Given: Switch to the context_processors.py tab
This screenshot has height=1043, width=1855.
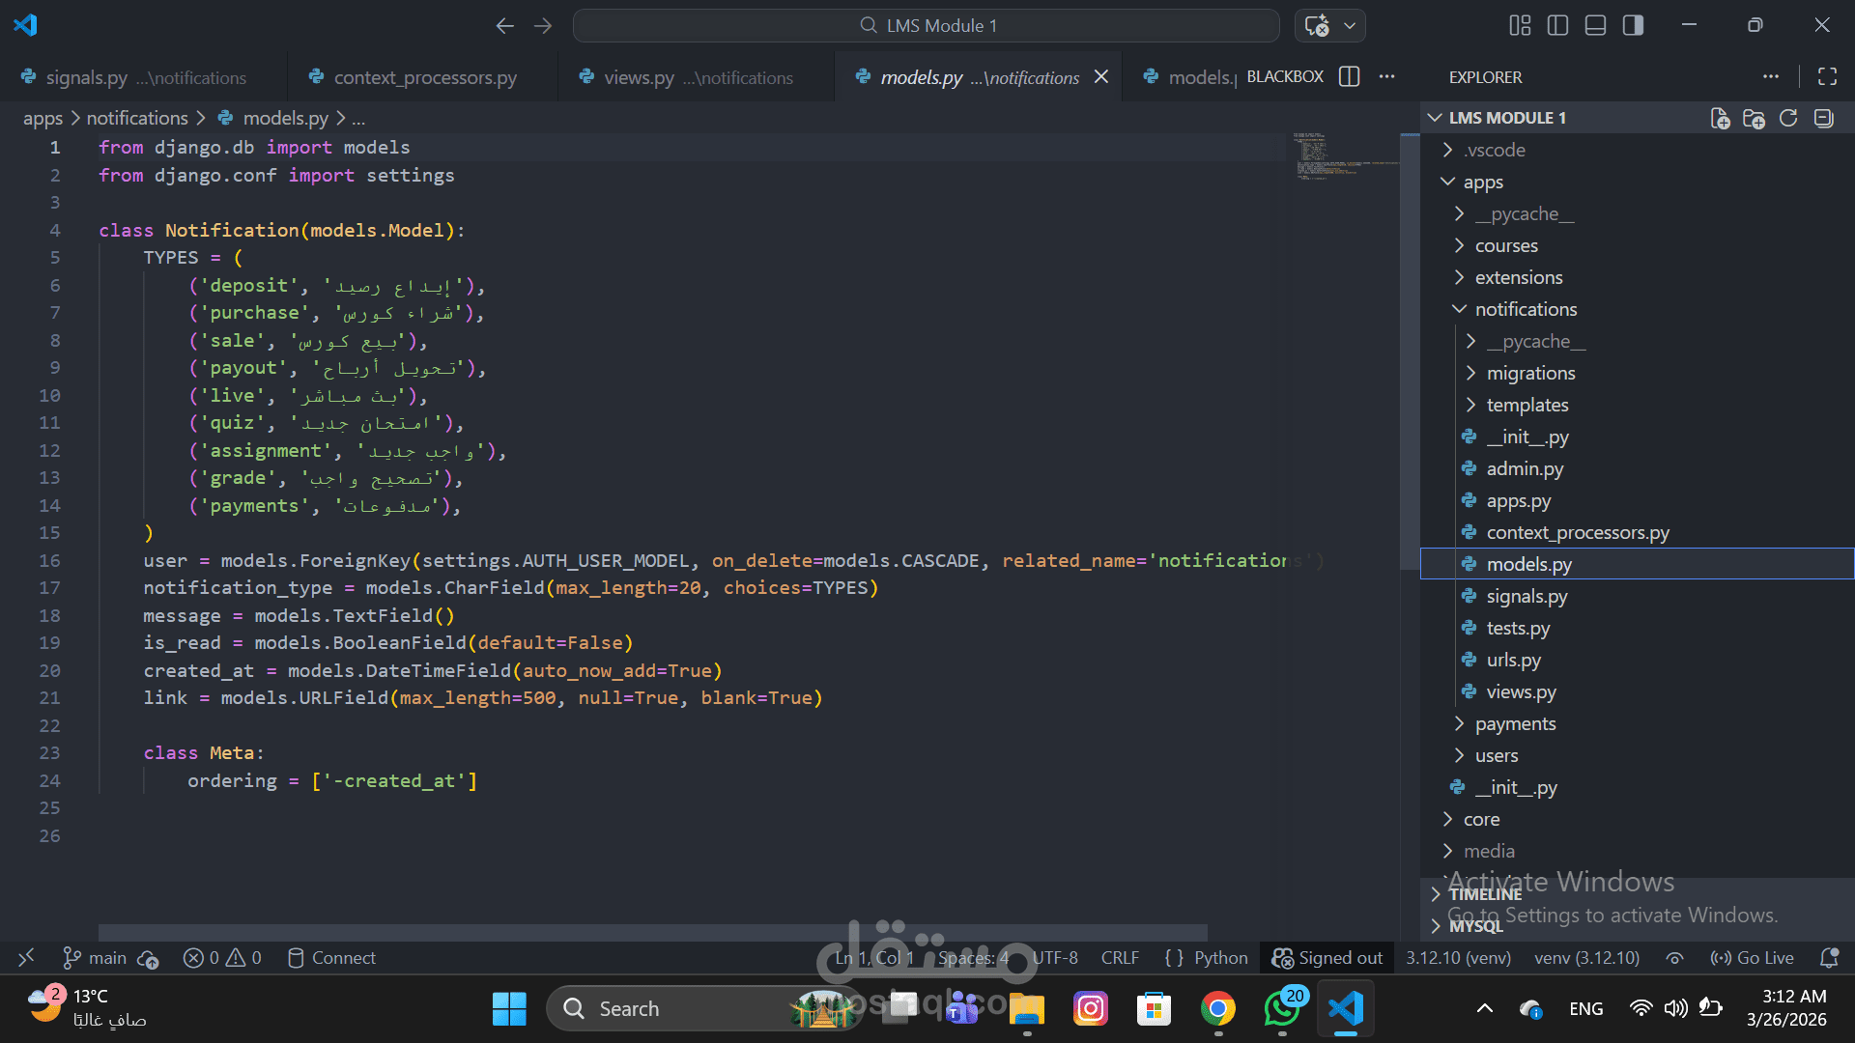Looking at the screenshot, I should pyautogui.click(x=424, y=77).
